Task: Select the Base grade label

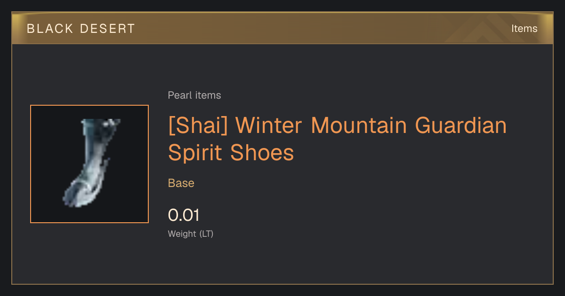Action: [181, 183]
